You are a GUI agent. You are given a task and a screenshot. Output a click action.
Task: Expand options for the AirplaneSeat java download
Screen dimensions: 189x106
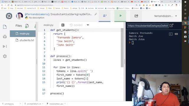[x=65, y=104]
